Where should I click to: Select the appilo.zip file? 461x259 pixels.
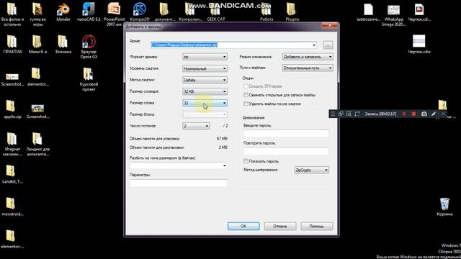point(12,109)
